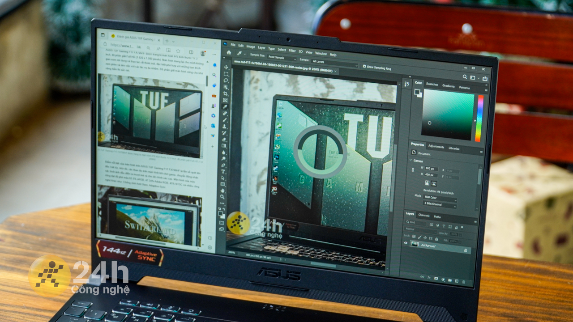The width and height of the screenshot is (573, 322).
Task: Switch to the Gradients tab
Action: (449, 86)
